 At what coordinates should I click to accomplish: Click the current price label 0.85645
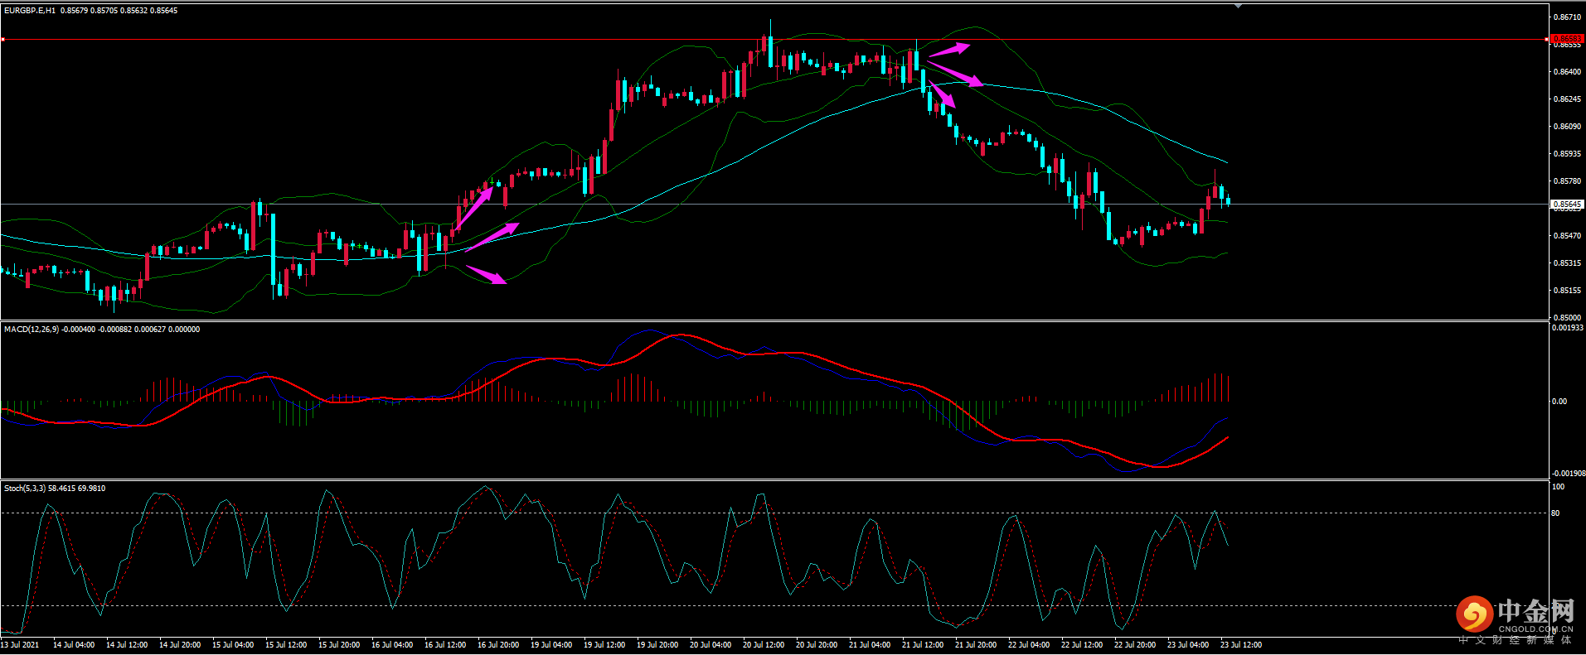click(1567, 204)
